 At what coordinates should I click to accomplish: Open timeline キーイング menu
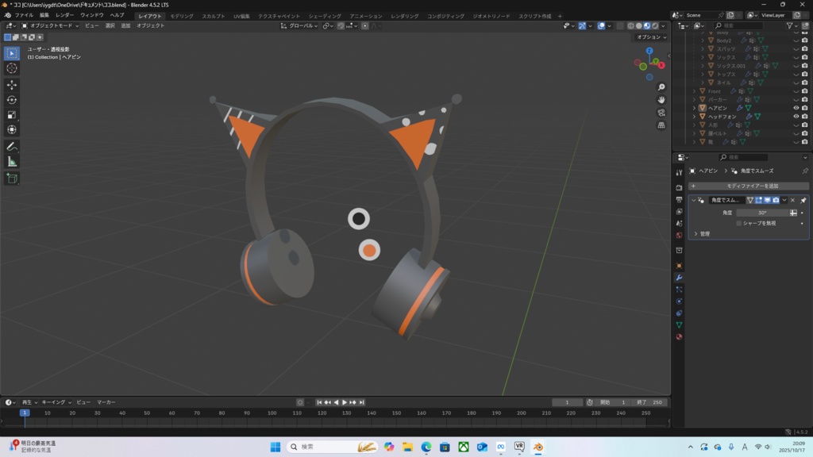(x=56, y=402)
